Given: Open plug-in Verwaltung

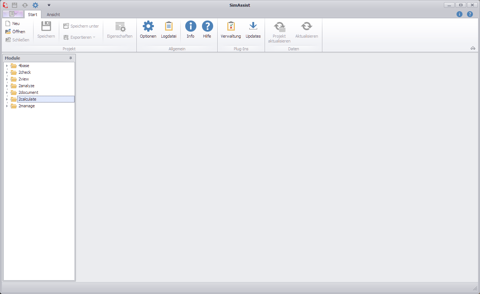Looking at the screenshot, I should 231,26.
